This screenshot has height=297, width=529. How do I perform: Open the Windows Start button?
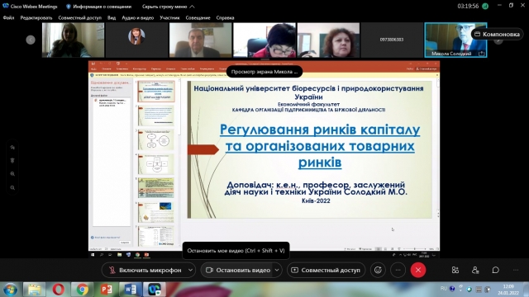point(10,290)
